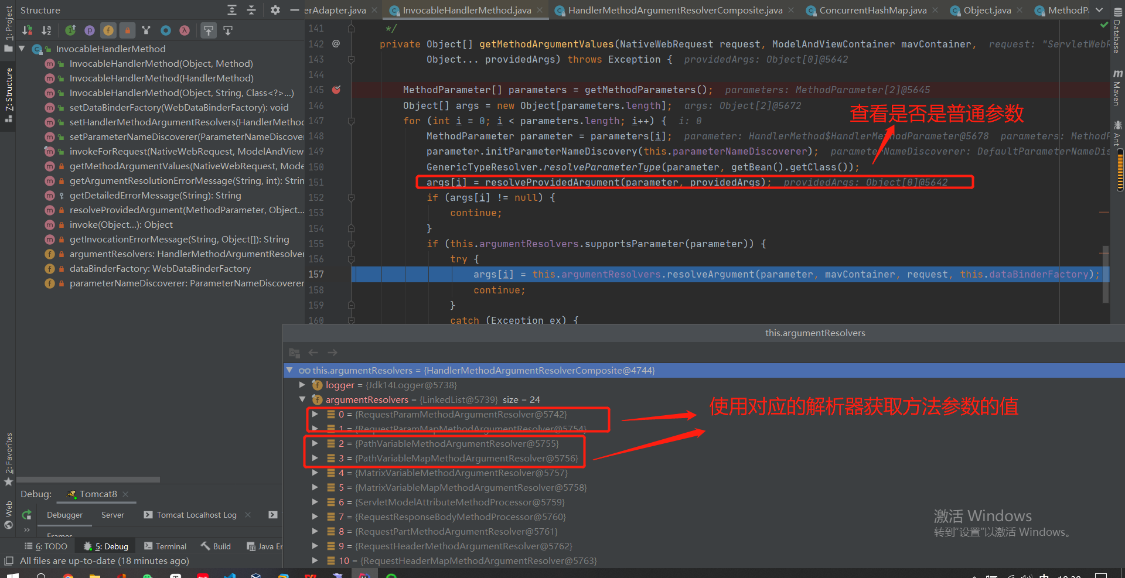Screen dimensions: 1125x578
Task: Click back arrow in evaluation popup
Action: click(313, 353)
